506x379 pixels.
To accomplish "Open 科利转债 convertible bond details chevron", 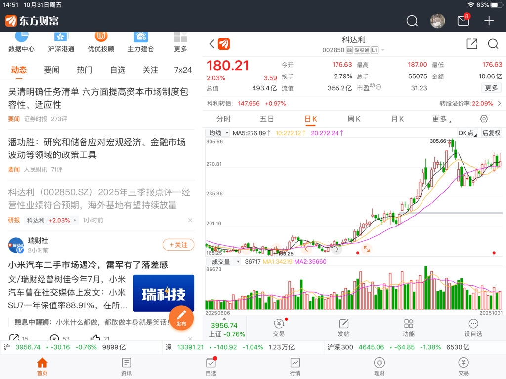I will pos(499,103).
